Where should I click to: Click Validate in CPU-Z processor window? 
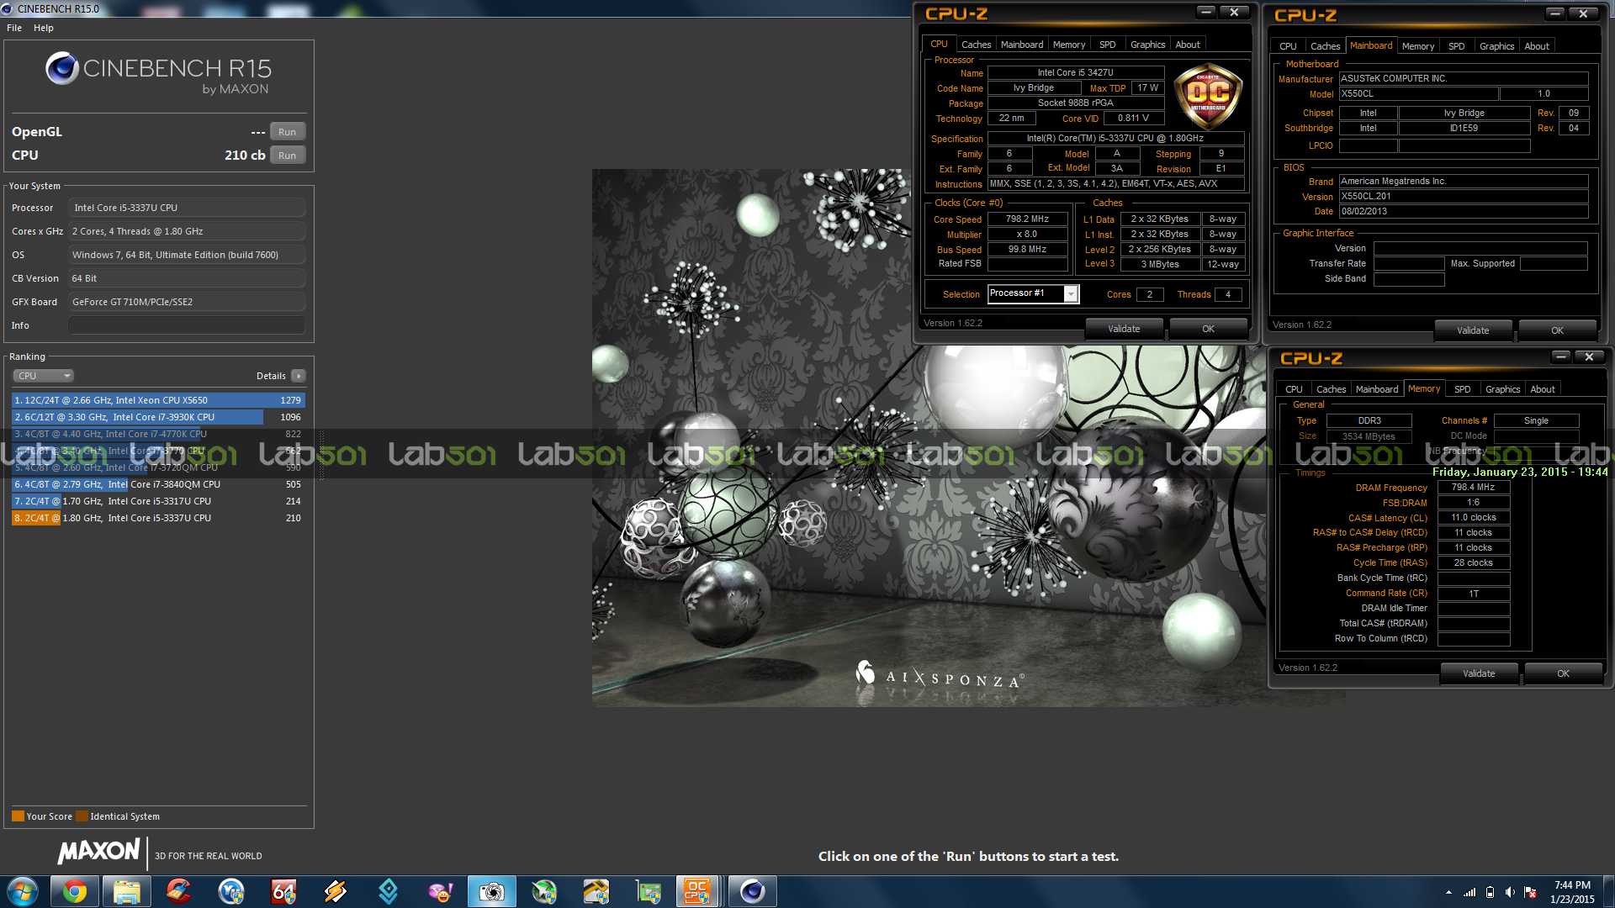pos(1124,329)
